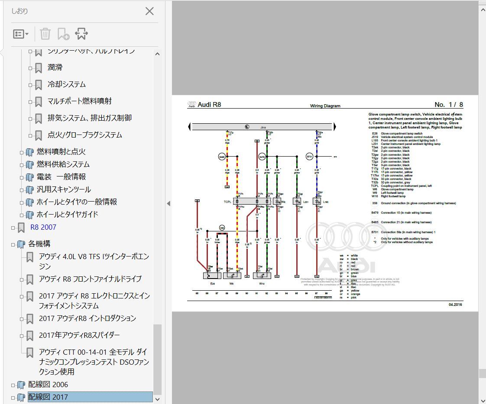
Task: Expand the 配線図 2017 node
Action: (x=13, y=398)
